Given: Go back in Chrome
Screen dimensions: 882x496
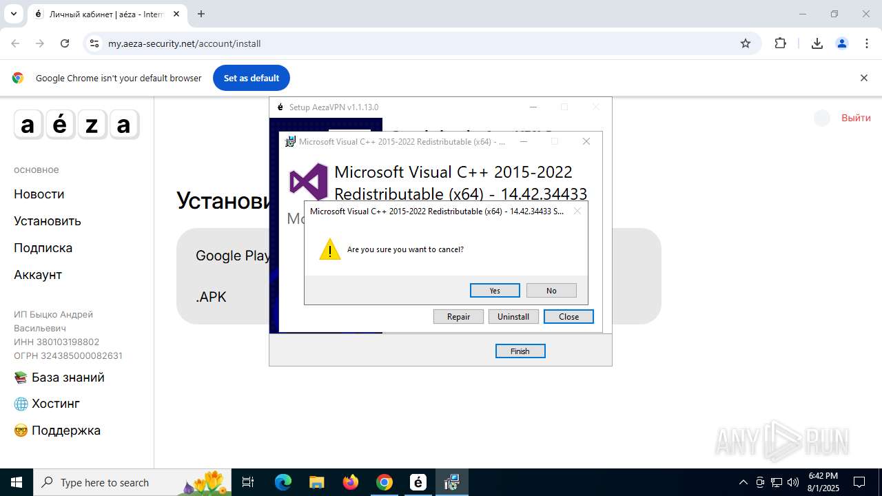Looking at the screenshot, I should point(15,43).
